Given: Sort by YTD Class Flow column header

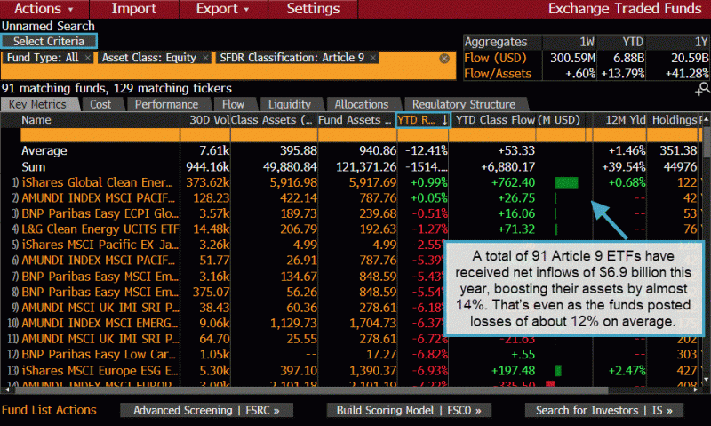Looking at the screenshot, I should 518,120.
